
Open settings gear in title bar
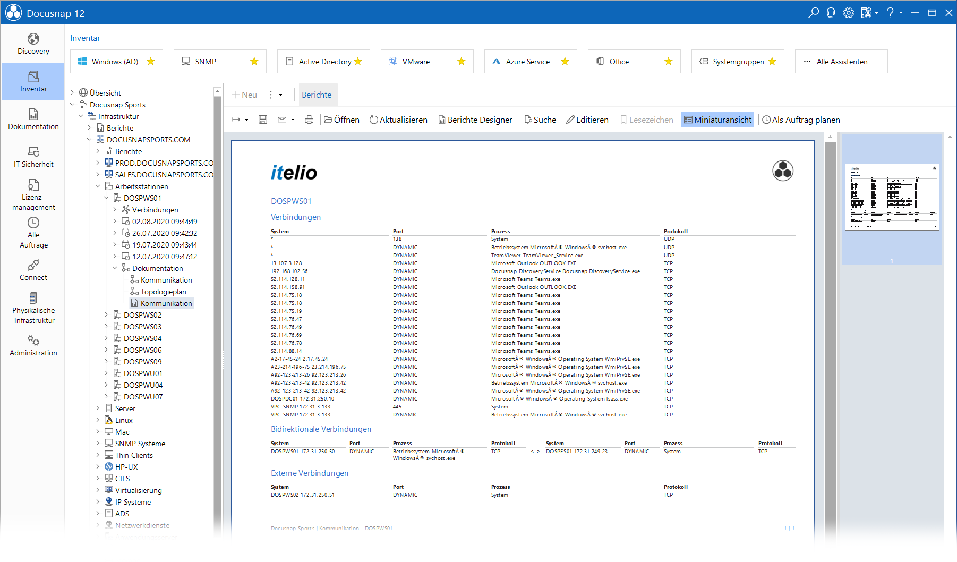(x=849, y=13)
